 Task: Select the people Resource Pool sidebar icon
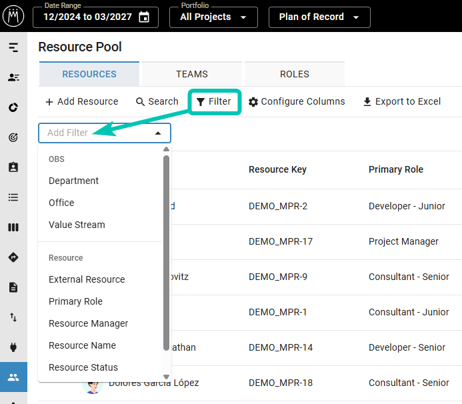(13, 377)
